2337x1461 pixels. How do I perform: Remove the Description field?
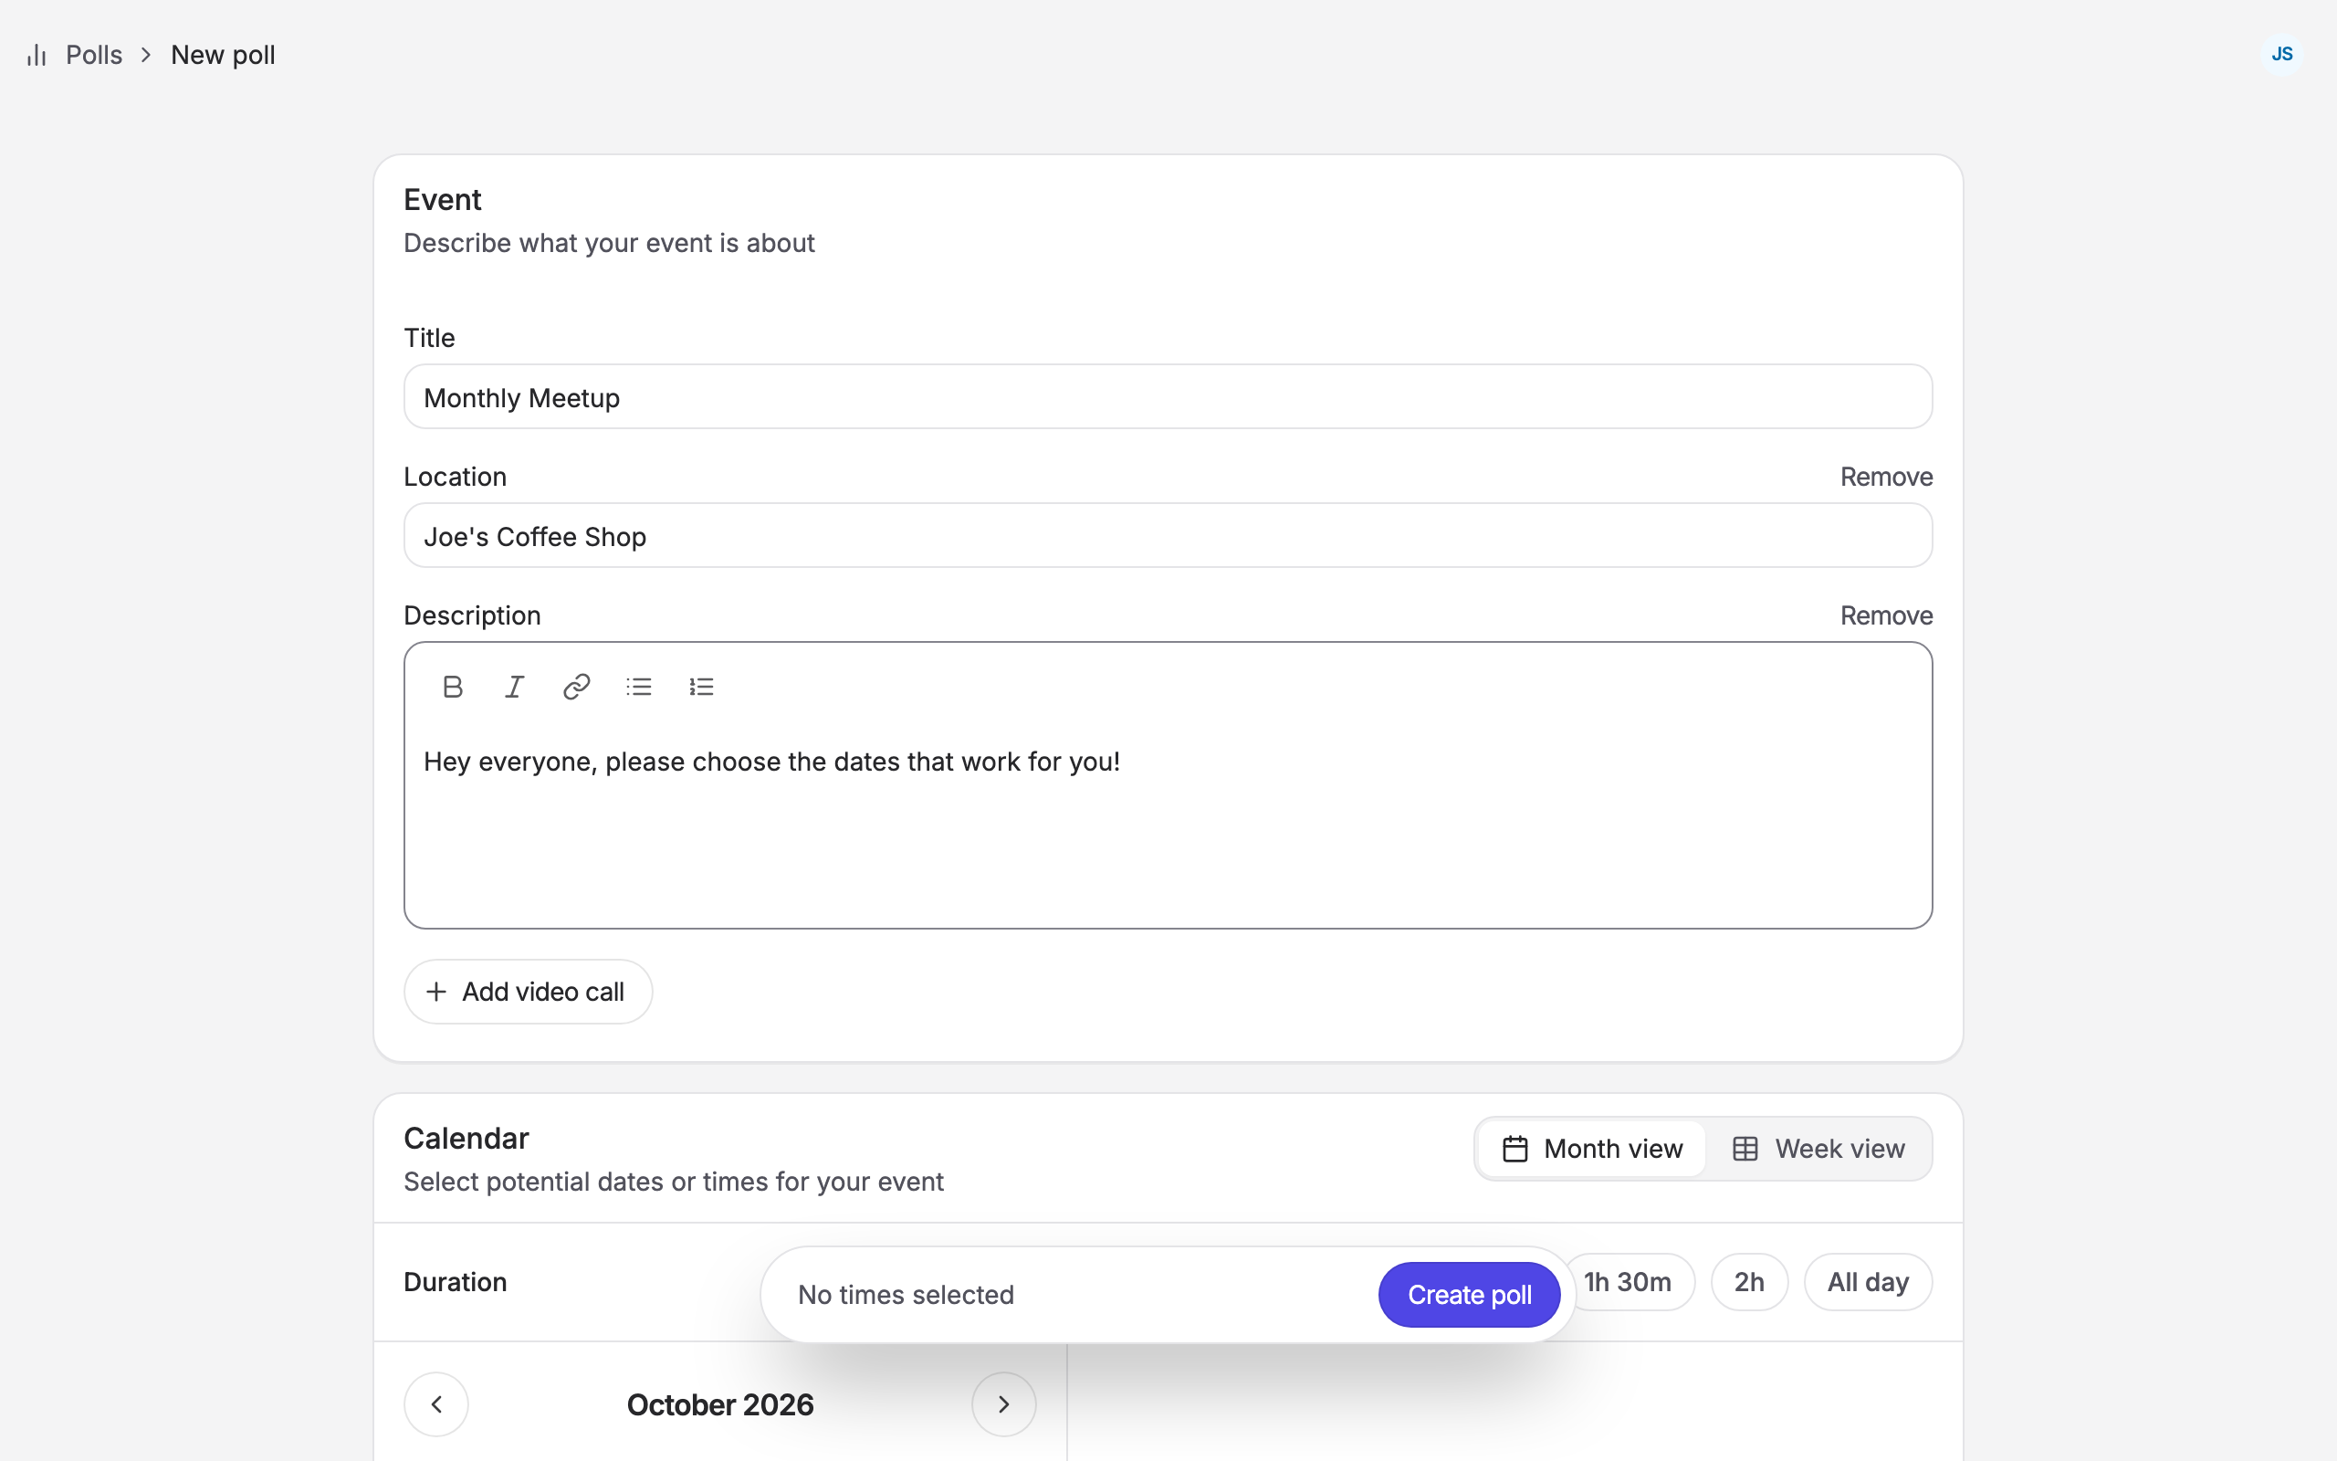point(1886,615)
